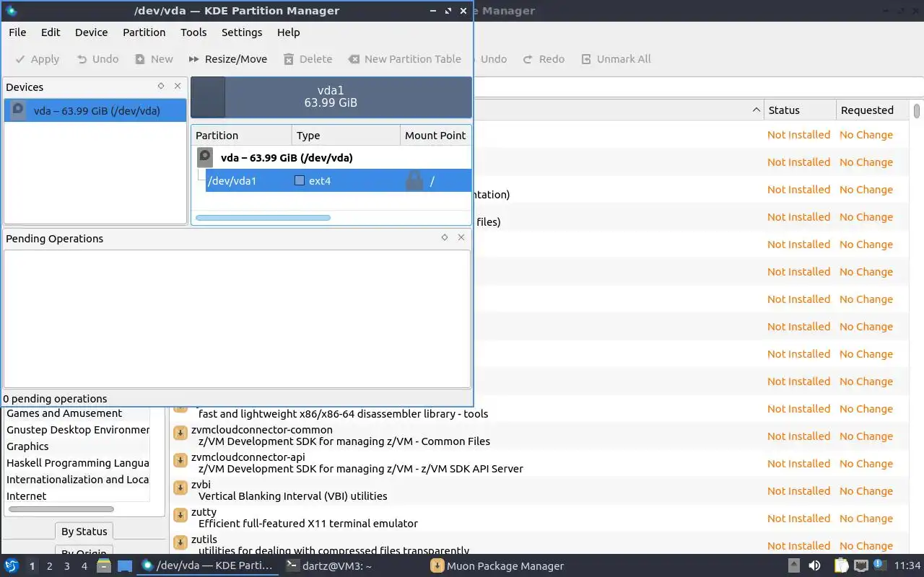Click the update notification tray icon
The height and width of the screenshot is (577, 924).
pyautogui.click(x=881, y=565)
